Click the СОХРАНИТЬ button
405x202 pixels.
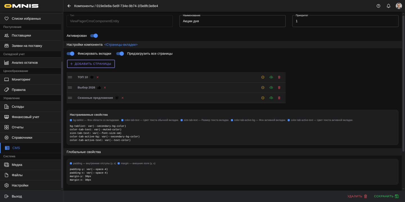386,196
